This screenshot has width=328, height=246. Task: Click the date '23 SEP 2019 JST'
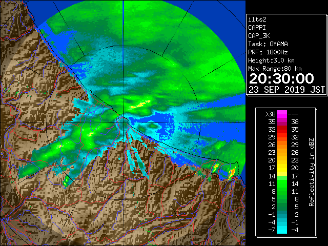point(286,90)
